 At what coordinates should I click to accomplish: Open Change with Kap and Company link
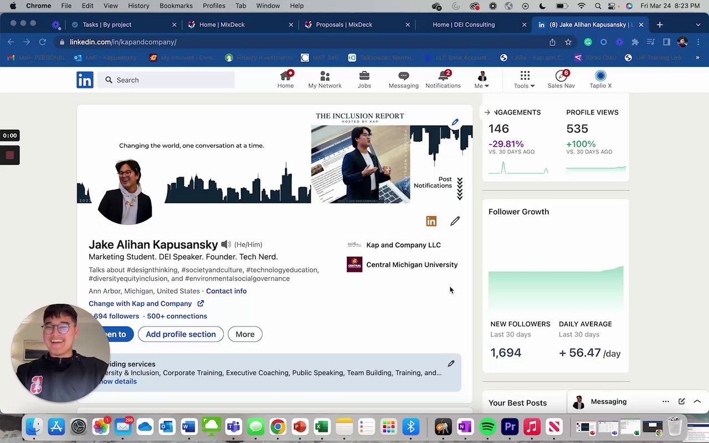coord(146,303)
